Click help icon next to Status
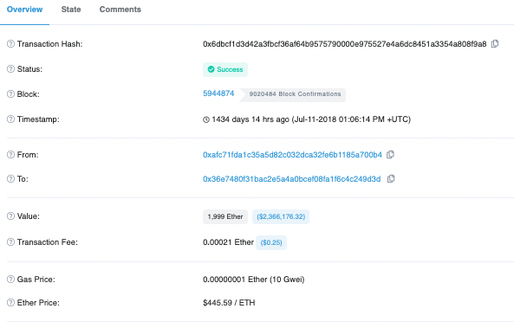The image size is (514, 328). (x=10, y=69)
